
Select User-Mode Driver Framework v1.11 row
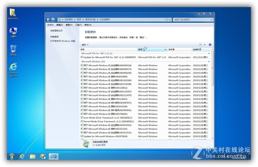point(144,118)
